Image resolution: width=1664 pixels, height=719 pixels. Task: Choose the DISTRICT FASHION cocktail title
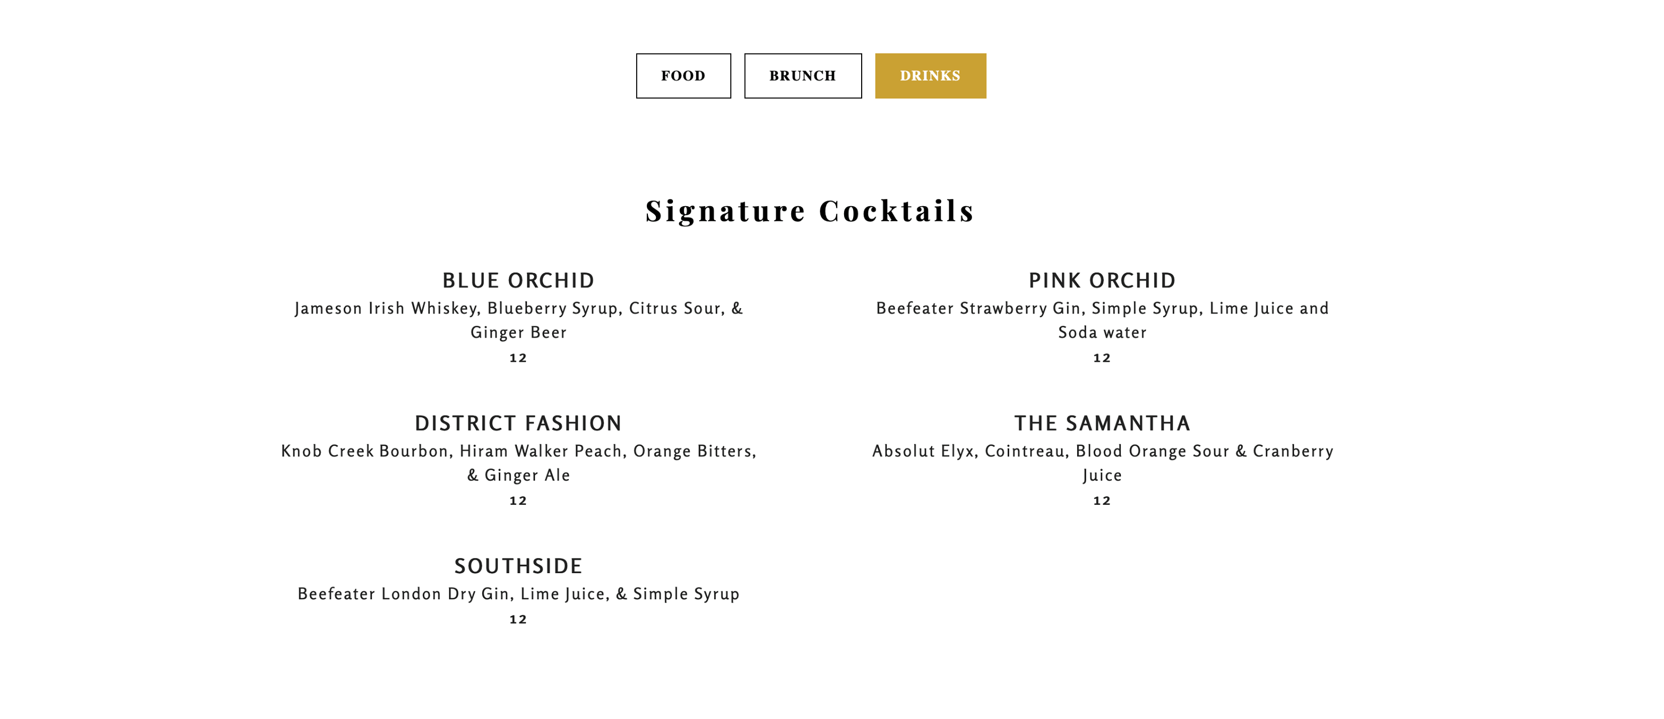518,424
